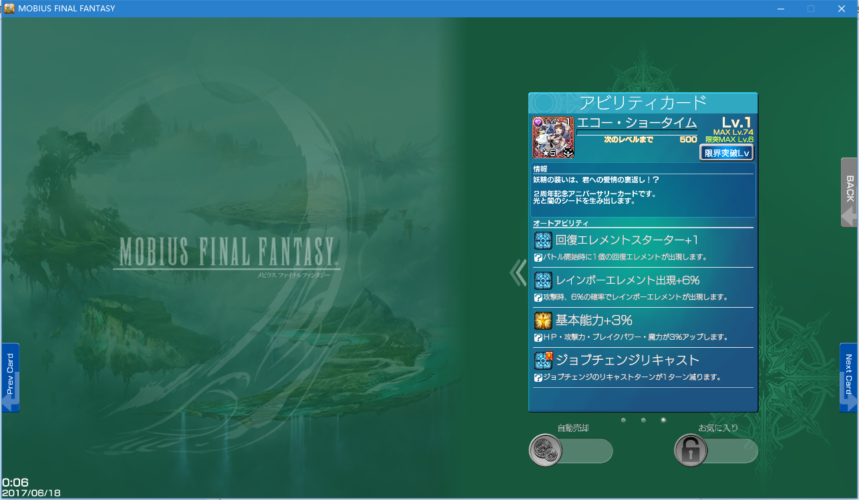Open the エコー・ショータイム card thumbnail
Viewport: 859px width, 500px height.
[x=553, y=138]
